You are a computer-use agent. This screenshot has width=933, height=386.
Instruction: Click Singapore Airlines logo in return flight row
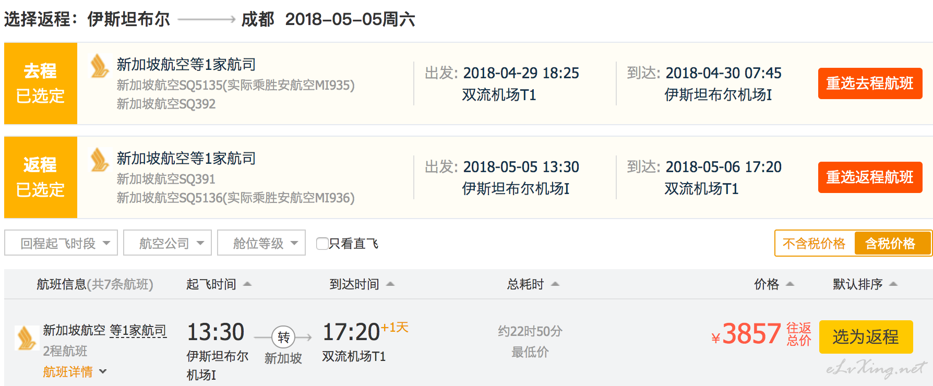100,160
